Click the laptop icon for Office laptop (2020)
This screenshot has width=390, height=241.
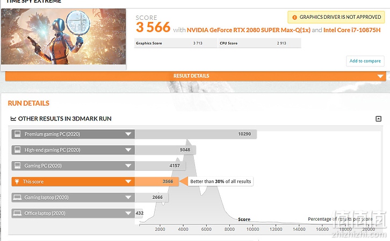pyautogui.click(x=17, y=213)
